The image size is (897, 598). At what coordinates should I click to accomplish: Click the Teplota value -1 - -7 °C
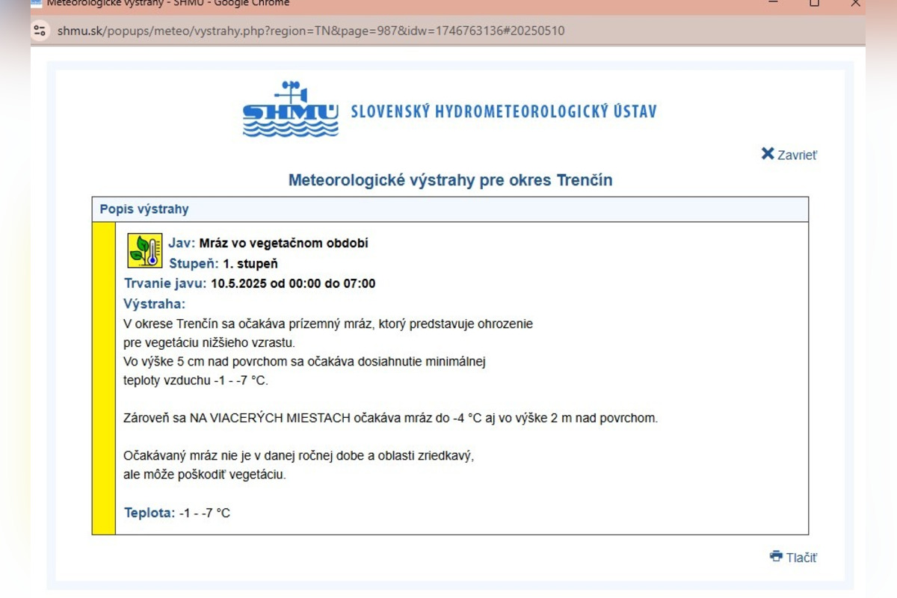coord(204,513)
